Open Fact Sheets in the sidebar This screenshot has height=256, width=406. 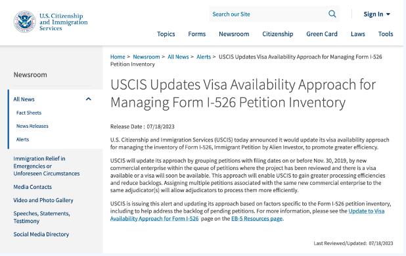tap(29, 113)
